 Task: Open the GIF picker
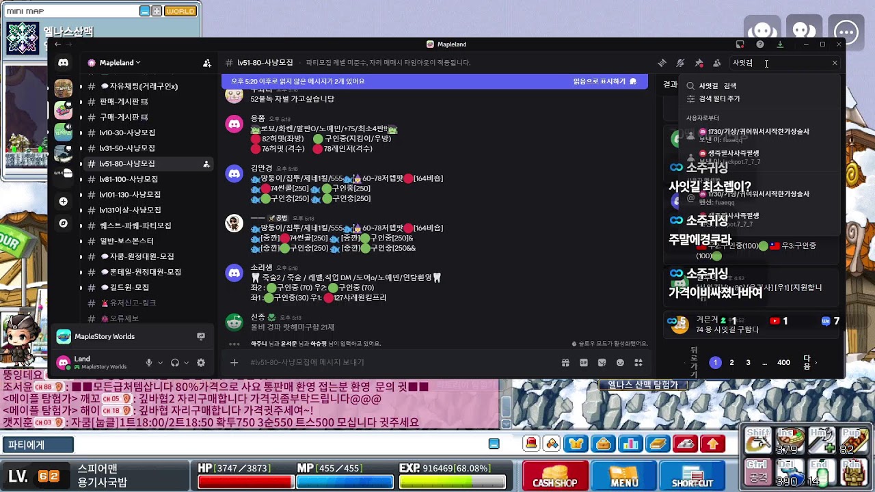point(584,363)
